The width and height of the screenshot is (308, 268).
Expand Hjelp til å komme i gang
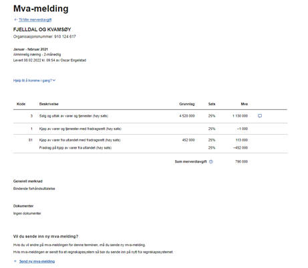pyautogui.click(x=34, y=81)
